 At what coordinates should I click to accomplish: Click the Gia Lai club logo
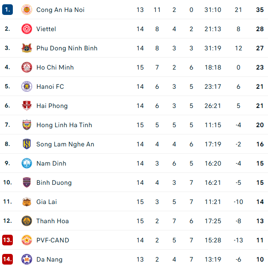(27, 202)
